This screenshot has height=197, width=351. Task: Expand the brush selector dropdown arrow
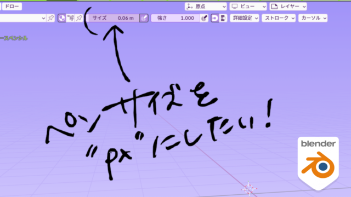[43, 18]
